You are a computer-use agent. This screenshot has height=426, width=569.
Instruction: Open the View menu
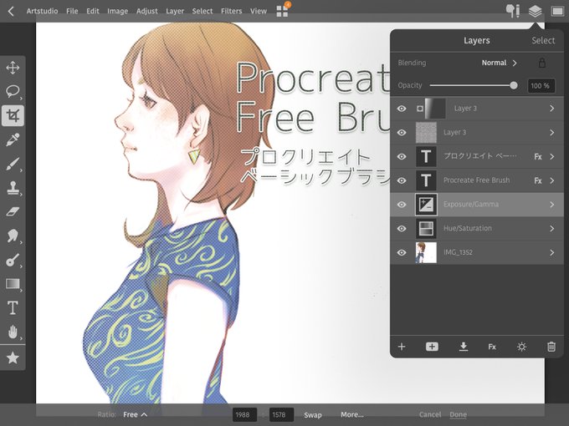coord(259,11)
